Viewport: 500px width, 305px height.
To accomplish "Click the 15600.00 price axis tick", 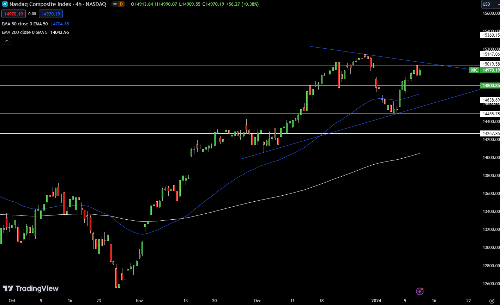I will [491, 13].
